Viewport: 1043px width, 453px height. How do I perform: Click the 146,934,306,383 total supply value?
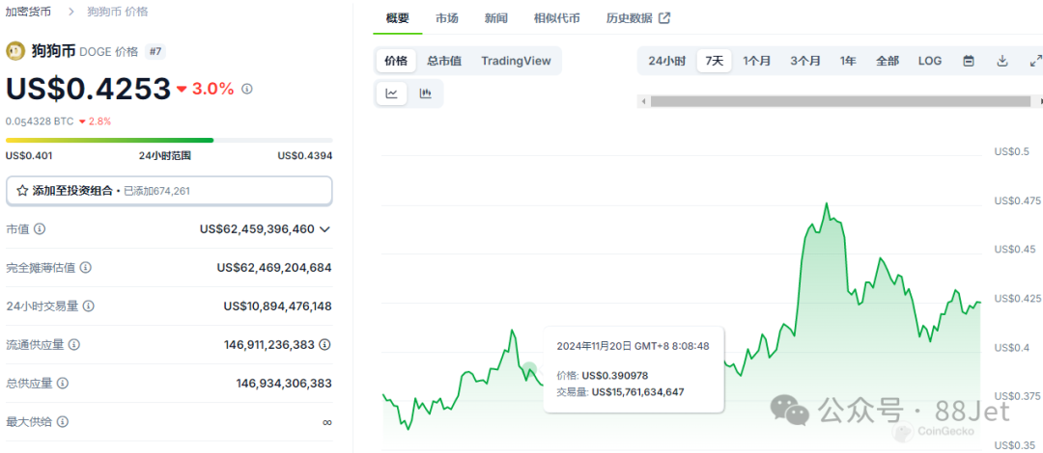(x=284, y=384)
